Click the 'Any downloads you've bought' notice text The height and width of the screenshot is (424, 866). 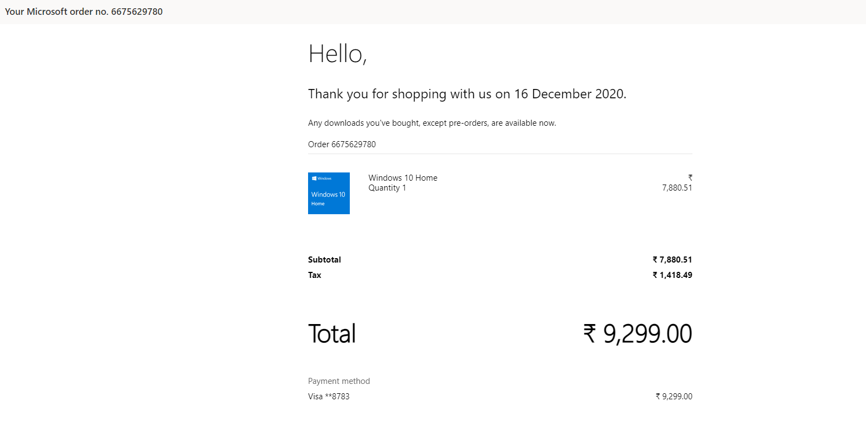[432, 123]
